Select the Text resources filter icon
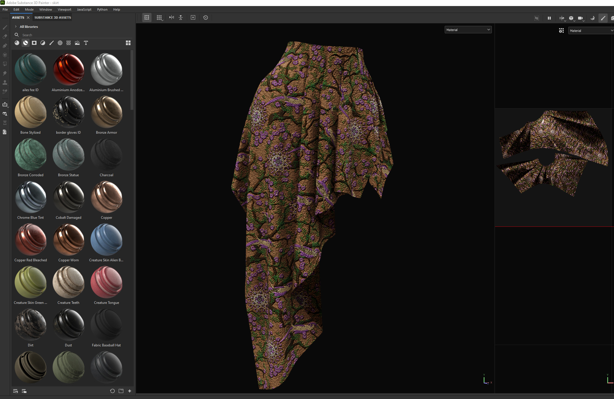The image size is (614, 399). 86,43
